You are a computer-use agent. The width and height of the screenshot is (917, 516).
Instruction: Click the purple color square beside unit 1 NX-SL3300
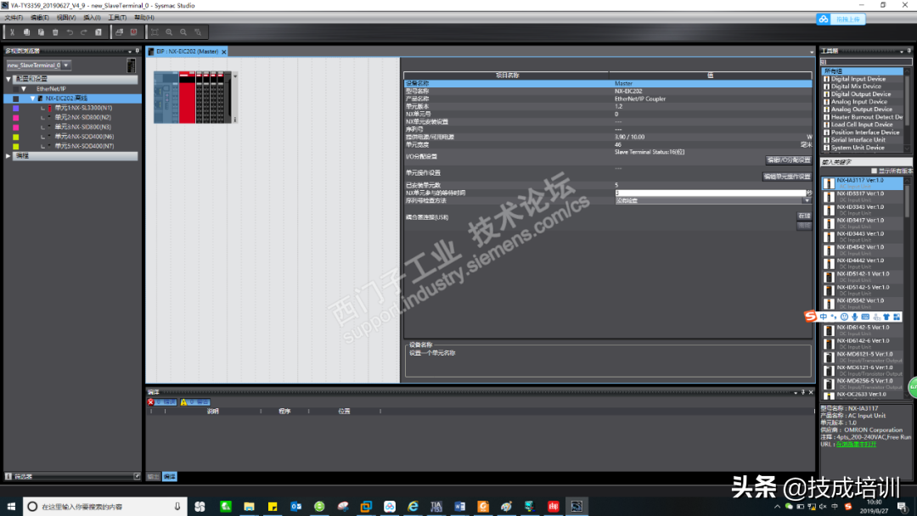point(16,108)
